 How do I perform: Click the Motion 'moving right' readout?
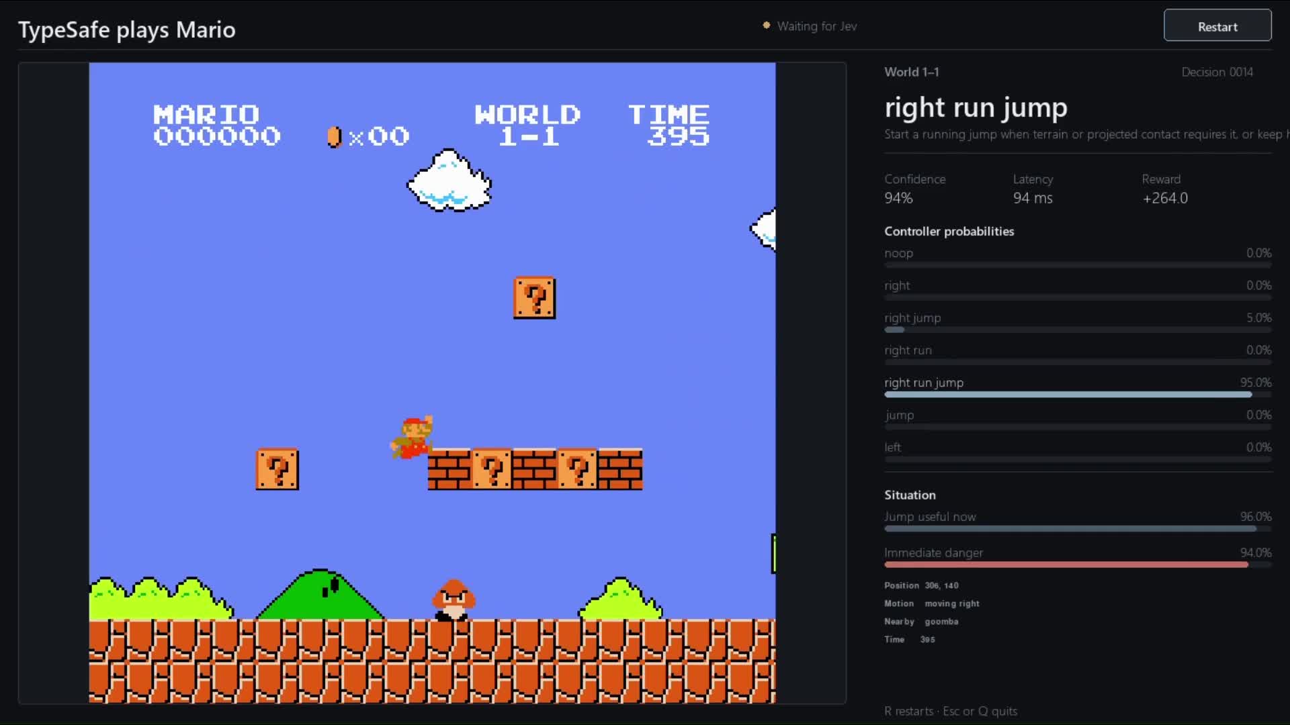951,603
